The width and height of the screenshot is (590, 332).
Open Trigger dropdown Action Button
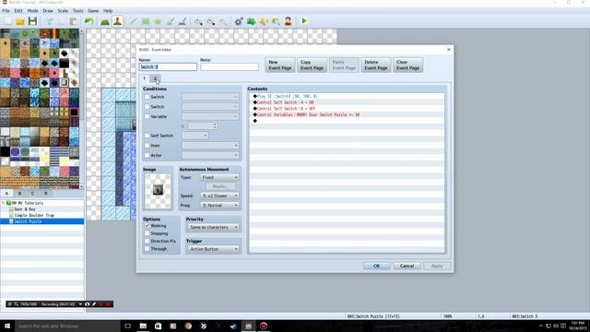213,249
